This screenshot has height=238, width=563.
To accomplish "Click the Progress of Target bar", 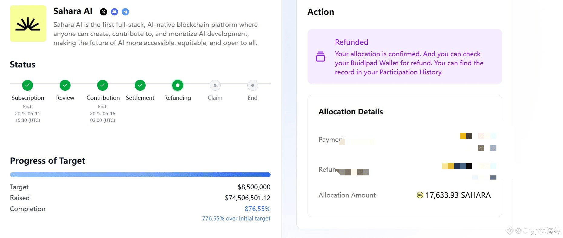I will pyautogui.click(x=140, y=174).
